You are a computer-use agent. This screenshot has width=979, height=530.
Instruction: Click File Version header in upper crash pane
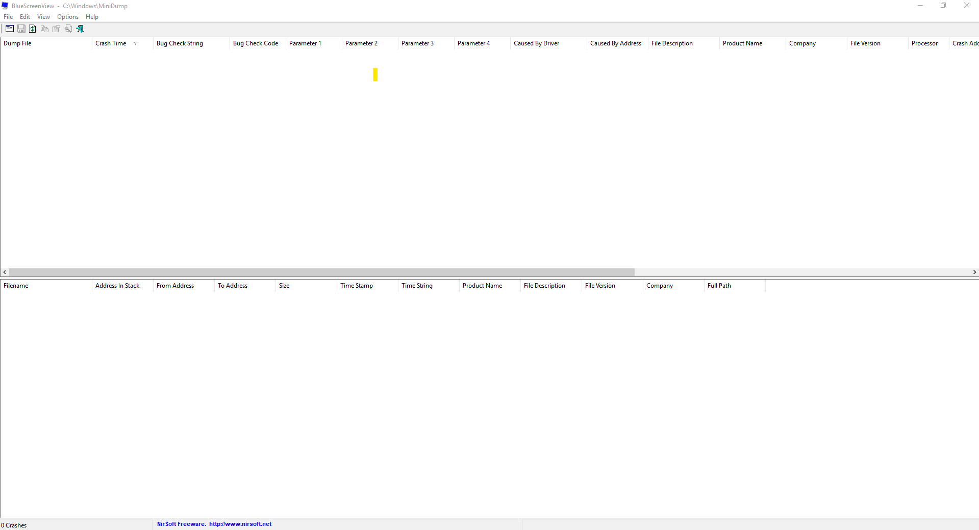(877, 43)
